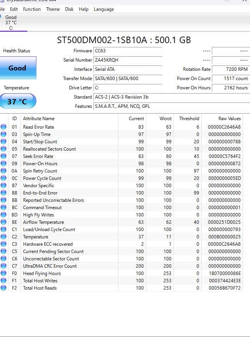Select threshold value 97 of Spin Retry Count

click(x=196, y=171)
